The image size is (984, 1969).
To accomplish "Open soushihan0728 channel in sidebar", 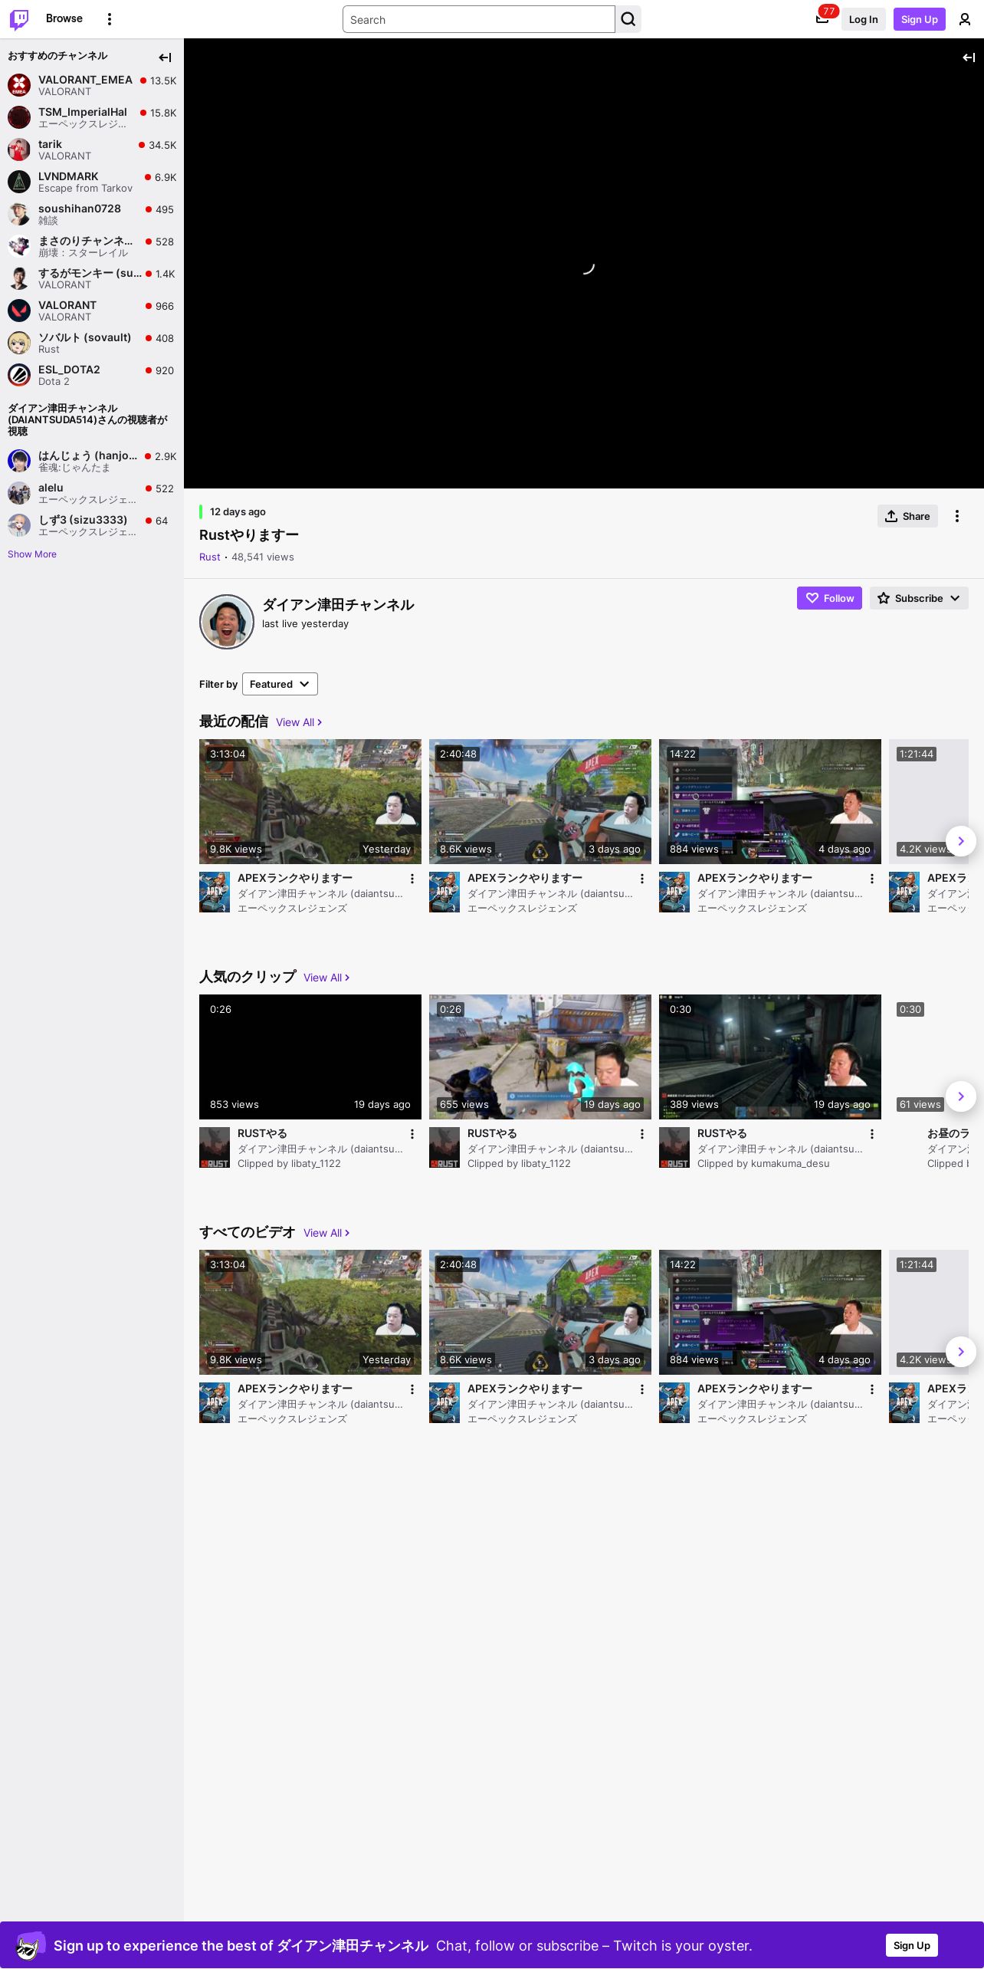I will coord(92,214).
